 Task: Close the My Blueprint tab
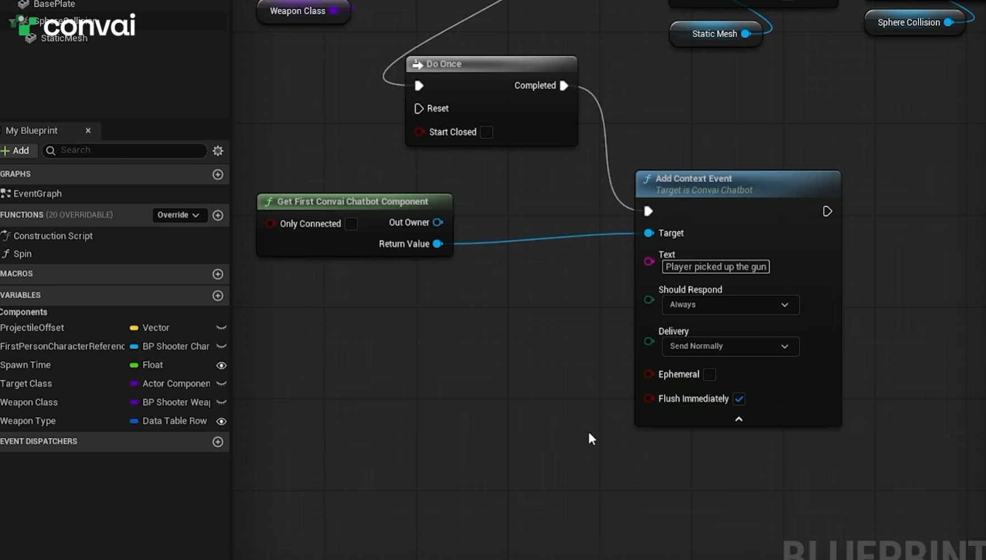(x=88, y=131)
